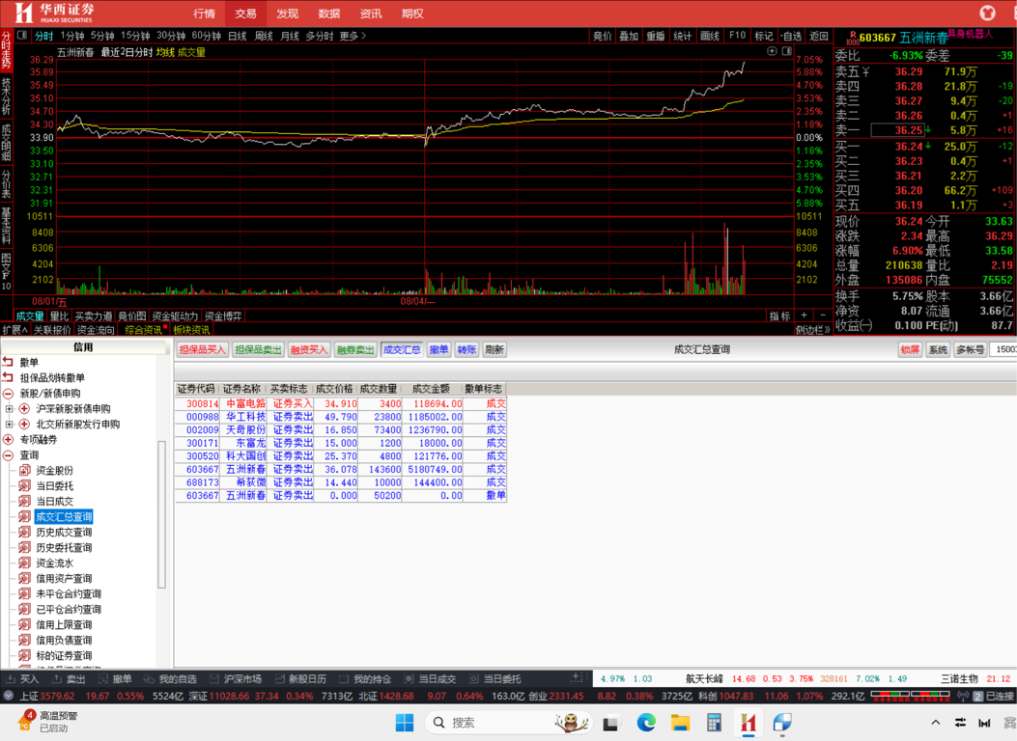The image size is (1017, 741).
Task: Click circular dropdown arrow left of 上证 index
Action: [8, 697]
